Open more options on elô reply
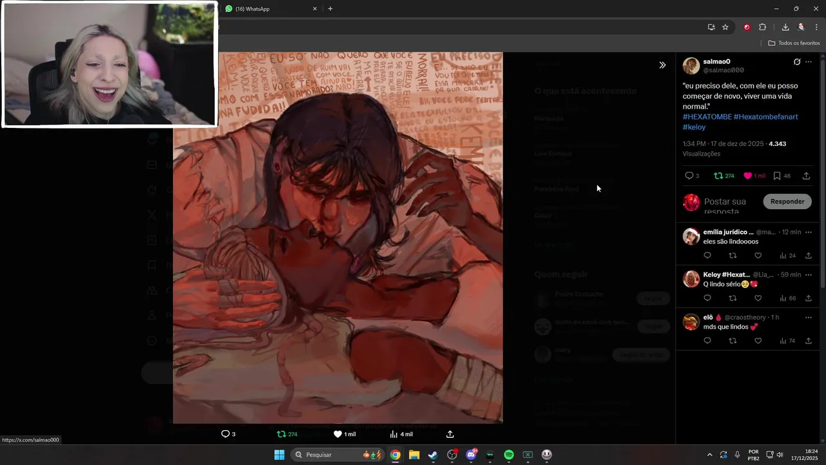 pyautogui.click(x=809, y=317)
